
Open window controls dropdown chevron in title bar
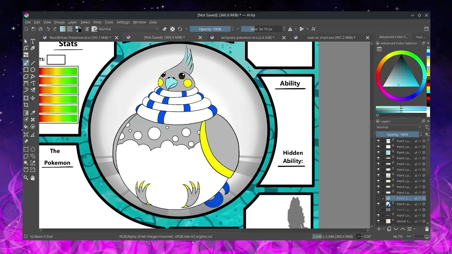(x=412, y=15)
